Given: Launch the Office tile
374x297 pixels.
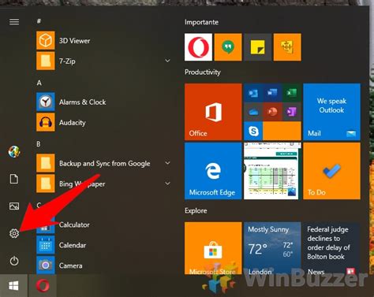Looking at the screenshot, I should click(x=213, y=112).
